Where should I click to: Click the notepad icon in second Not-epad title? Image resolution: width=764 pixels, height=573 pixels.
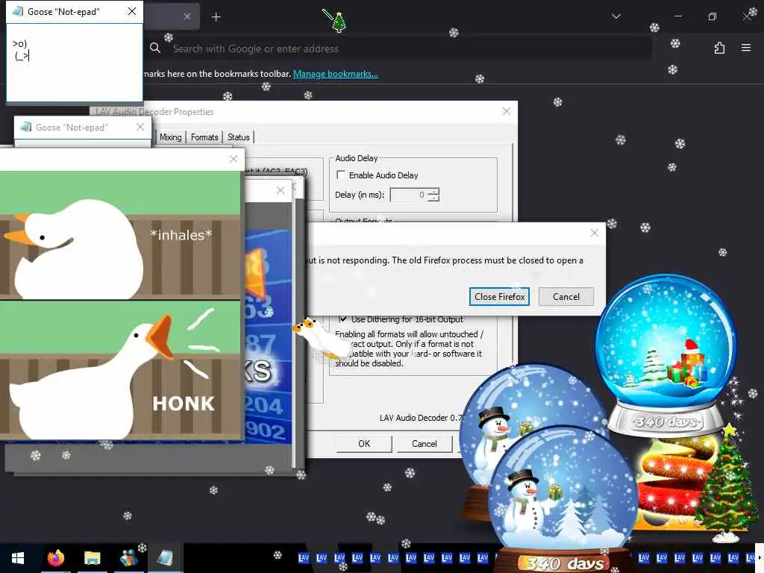[26, 127]
